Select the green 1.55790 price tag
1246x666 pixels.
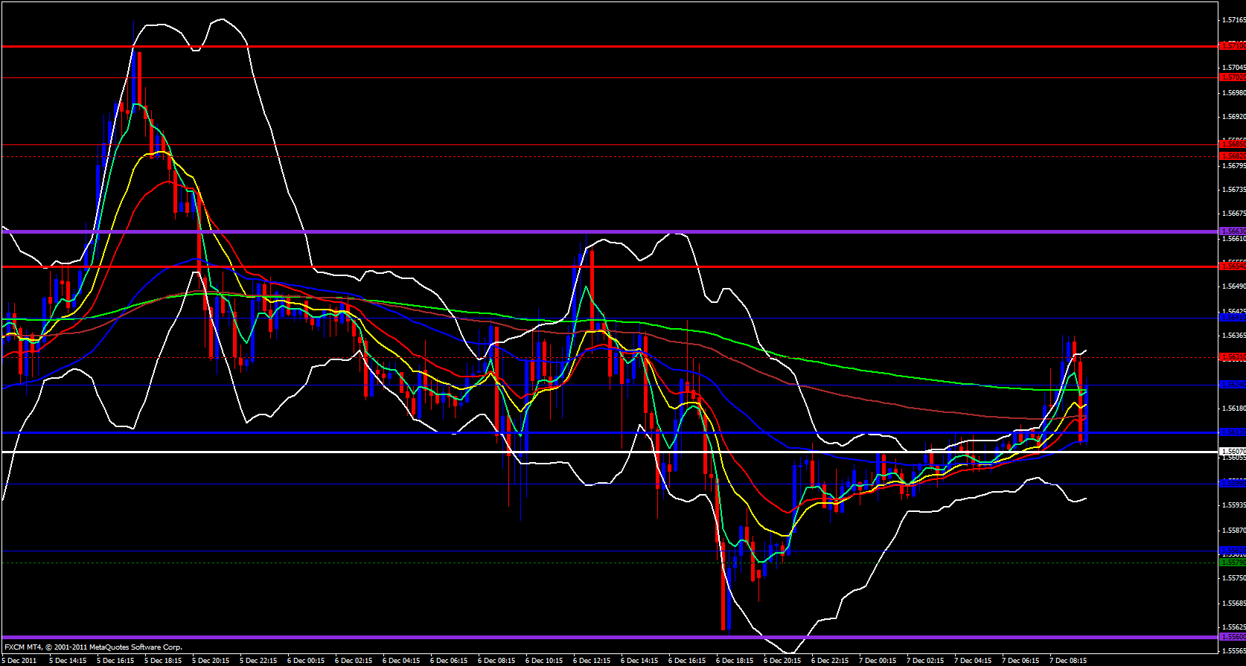tap(1233, 563)
